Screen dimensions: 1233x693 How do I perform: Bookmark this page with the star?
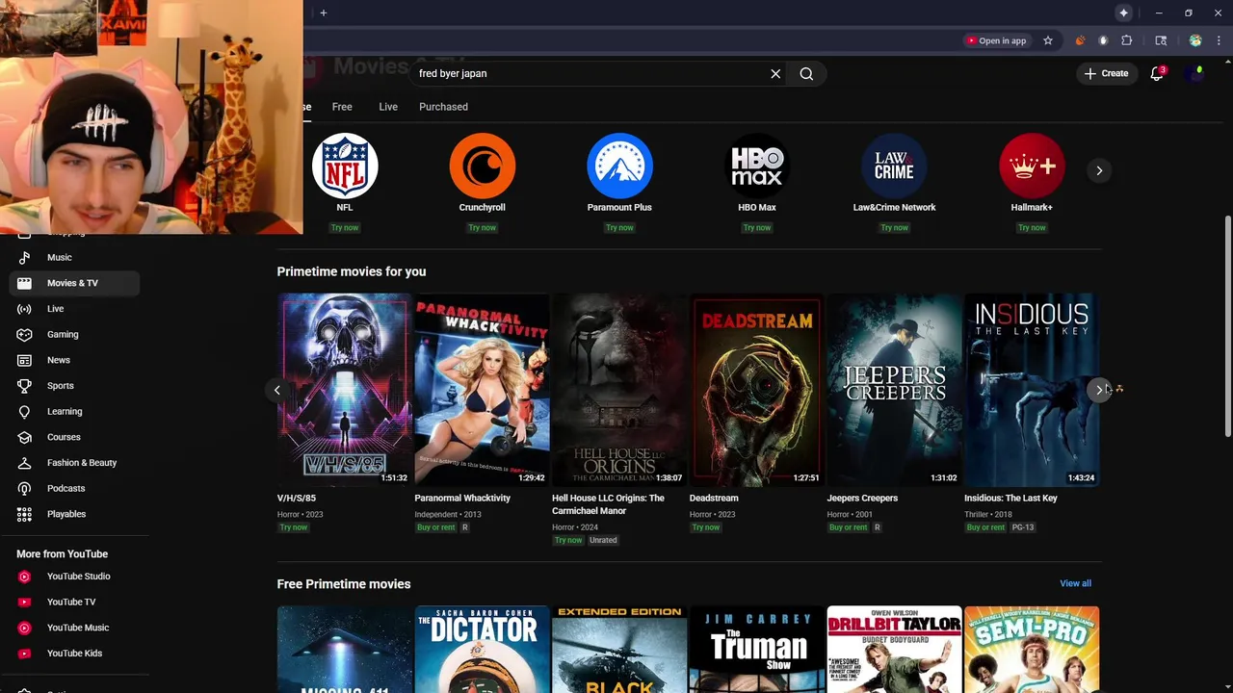(x=1048, y=40)
